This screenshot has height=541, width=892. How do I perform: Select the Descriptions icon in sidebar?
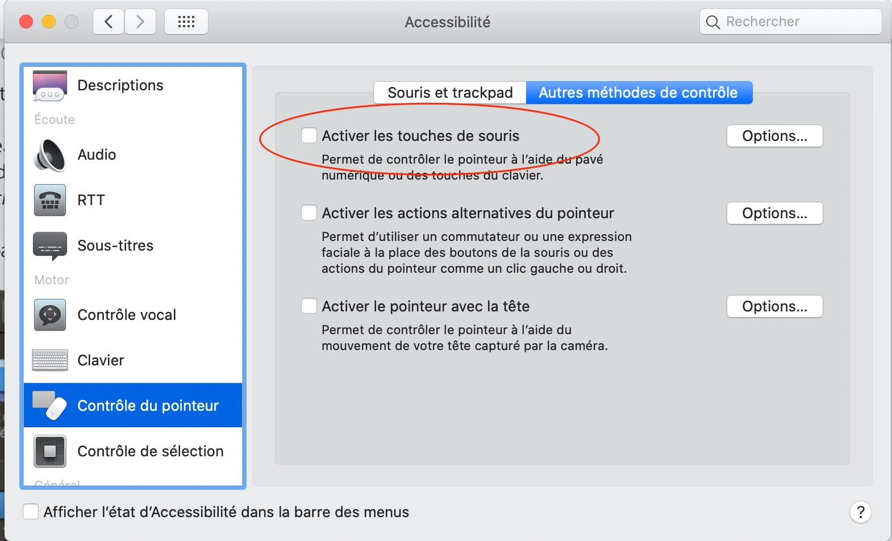tap(50, 86)
